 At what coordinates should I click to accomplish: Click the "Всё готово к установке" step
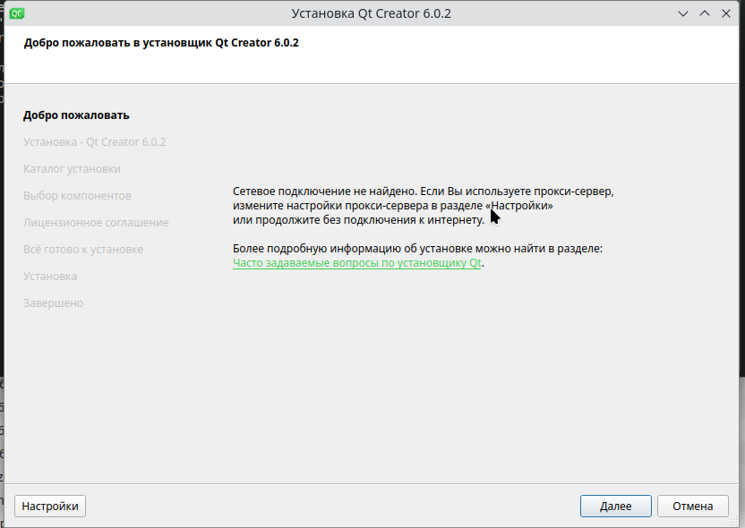(82, 250)
